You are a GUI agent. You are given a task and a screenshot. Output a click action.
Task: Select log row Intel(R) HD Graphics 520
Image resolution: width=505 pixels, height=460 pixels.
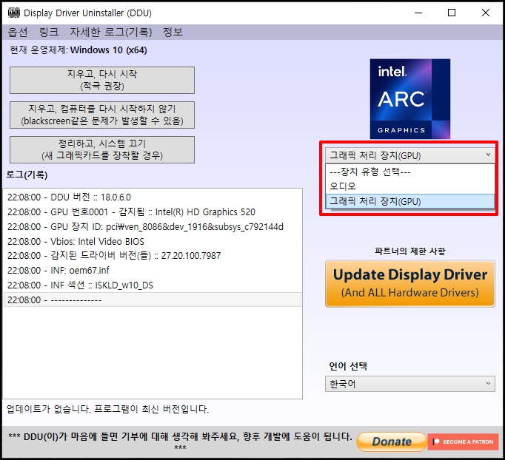153,212
